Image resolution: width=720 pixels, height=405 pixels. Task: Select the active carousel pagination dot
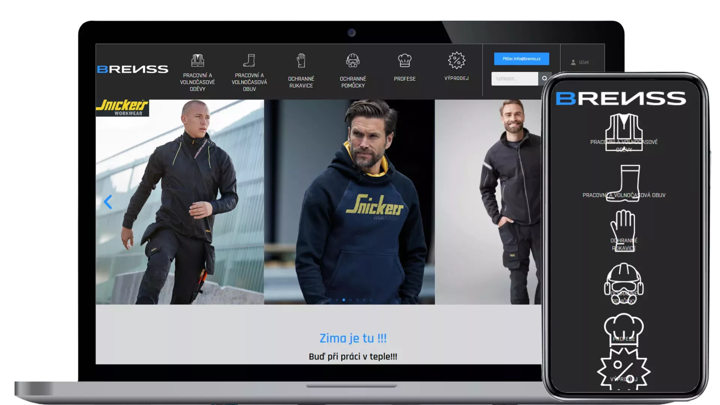[x=343, y=300]
